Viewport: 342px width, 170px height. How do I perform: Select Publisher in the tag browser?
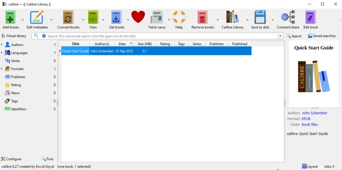tap(18, 77)
